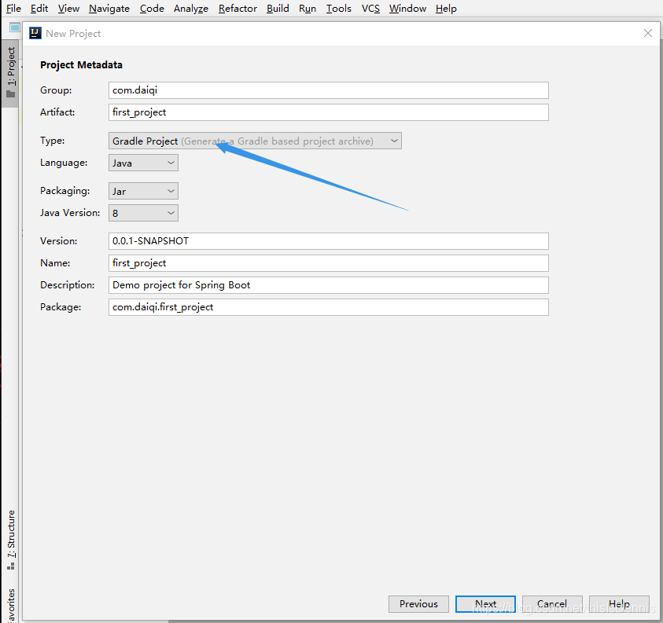663x623 pixels.
Task: Cancel the New Project wizard
Action: pyautogui.click(x=552, y=604)
